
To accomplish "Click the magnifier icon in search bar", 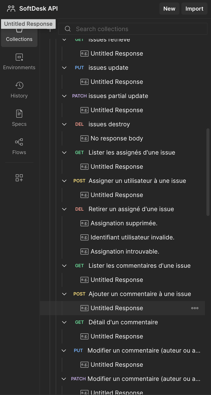I will pyautogui.click(x=68, y=29).
